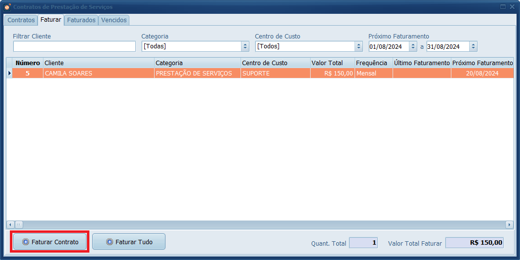
Task: Expand the Centro de Custo dropdown
Action: coord(359,46)
